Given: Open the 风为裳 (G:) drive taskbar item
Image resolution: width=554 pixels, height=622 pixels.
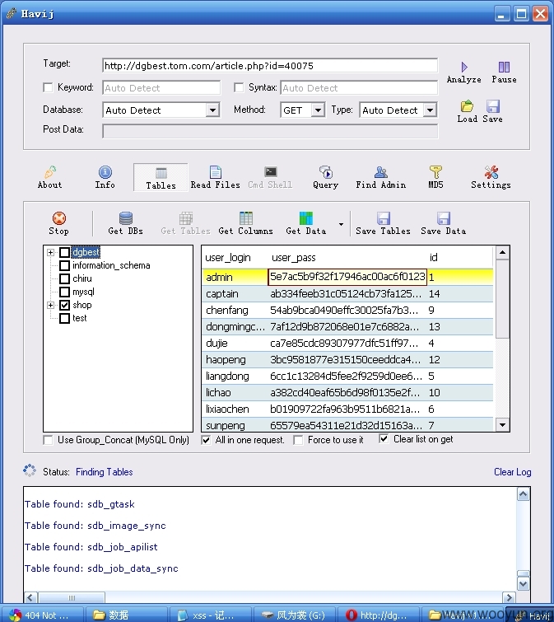Looking at the screenshot, I should [x=294, y=615].
